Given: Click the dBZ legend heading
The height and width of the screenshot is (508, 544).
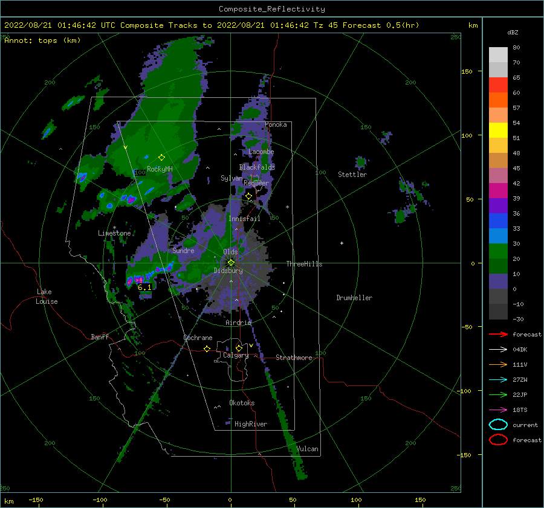Looking at the screenshot, I should click(x=513, y=33).
